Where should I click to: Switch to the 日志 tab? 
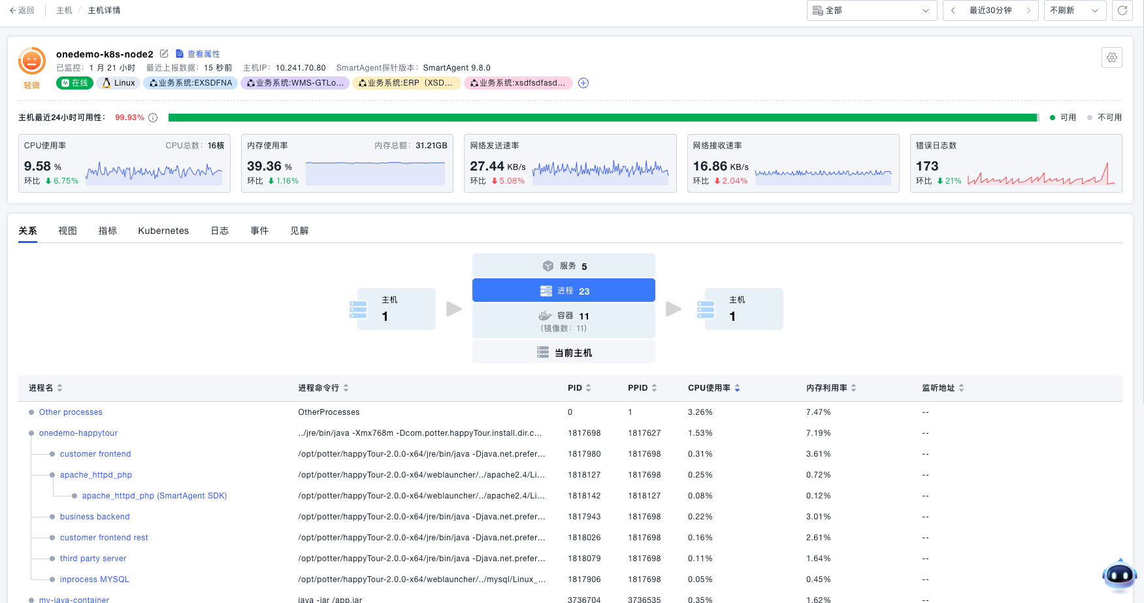point(220,231)
